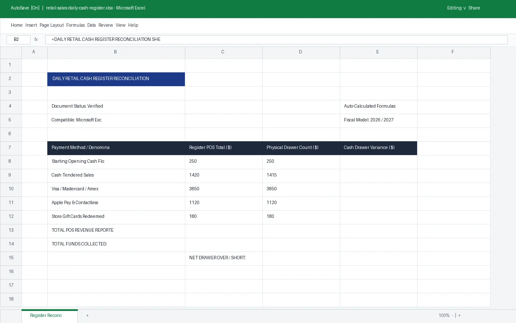Add a new sheet with the plus button
Viewport: 516px width, 323px height.
[87, 316]
